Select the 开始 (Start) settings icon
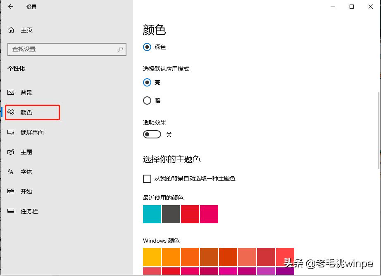 tap(10, 192)
